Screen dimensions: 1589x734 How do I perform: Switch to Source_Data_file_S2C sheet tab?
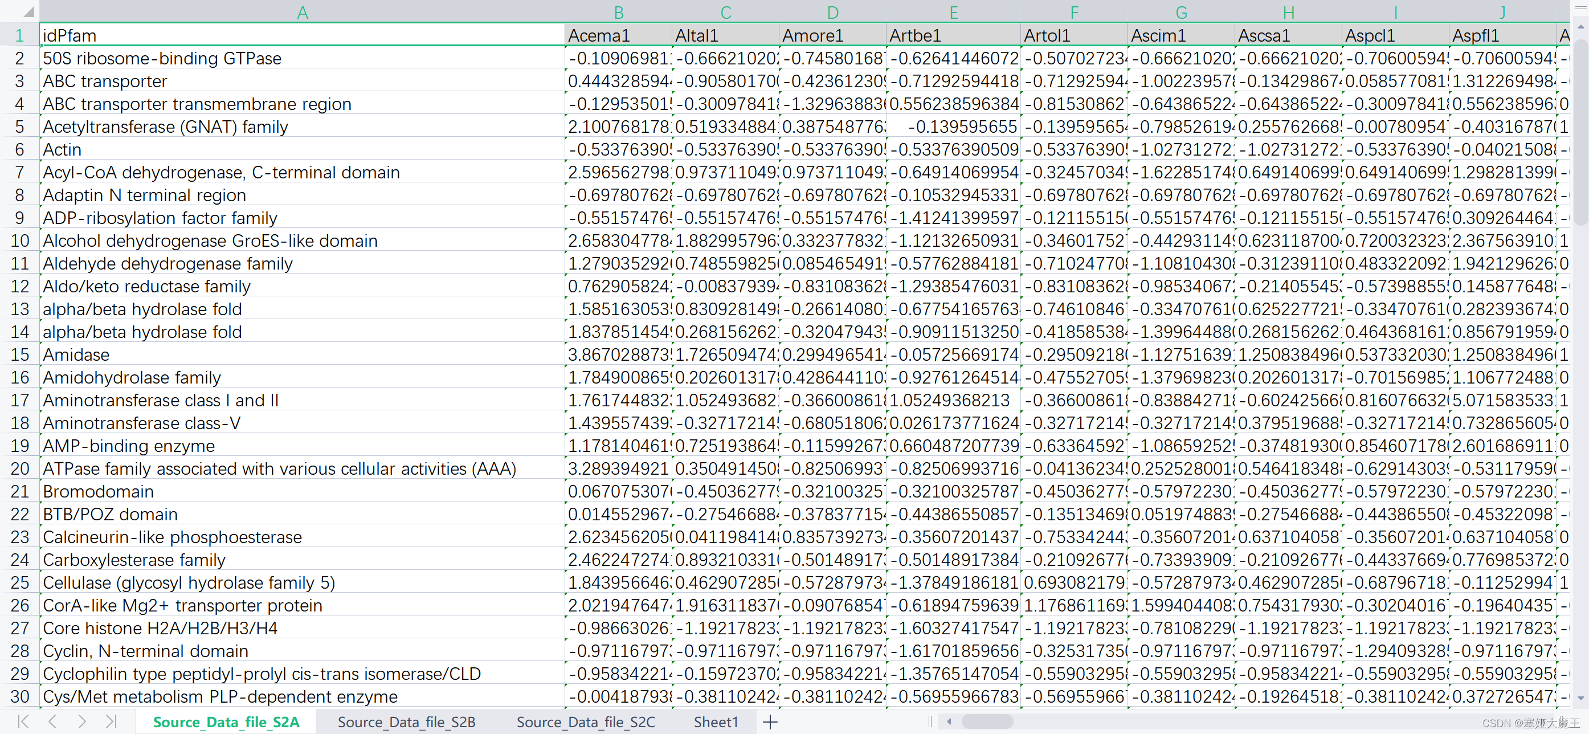click(x=585, y=721)
